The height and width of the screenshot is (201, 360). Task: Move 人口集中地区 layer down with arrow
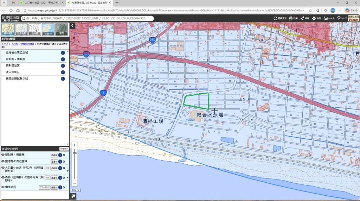point(68,171)
